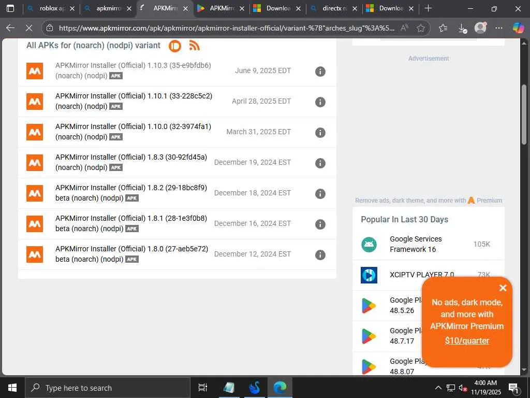Open info for APKMirror Installer 1.10.1

(320, 102)
